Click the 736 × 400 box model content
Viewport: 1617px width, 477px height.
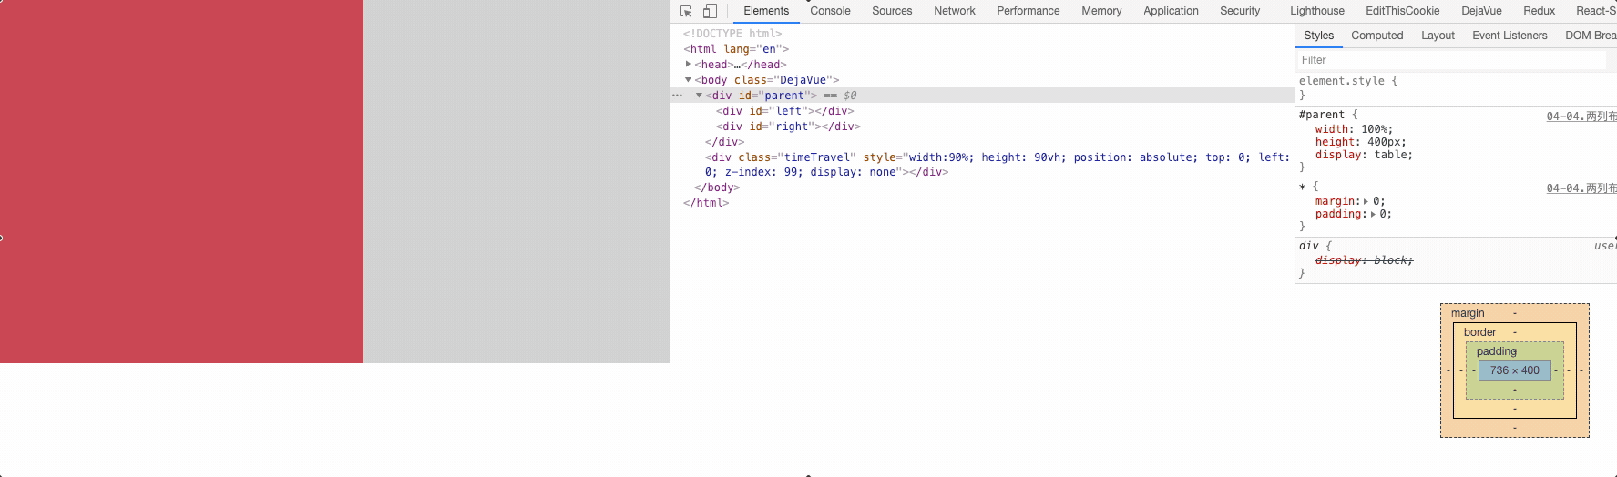(x=1514, y=370)
